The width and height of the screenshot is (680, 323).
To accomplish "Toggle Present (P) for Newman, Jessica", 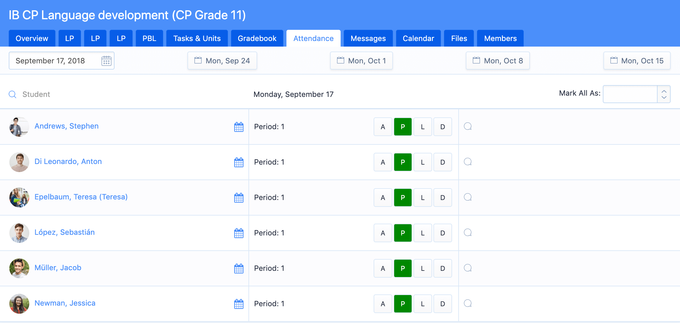I will point(403,304).
